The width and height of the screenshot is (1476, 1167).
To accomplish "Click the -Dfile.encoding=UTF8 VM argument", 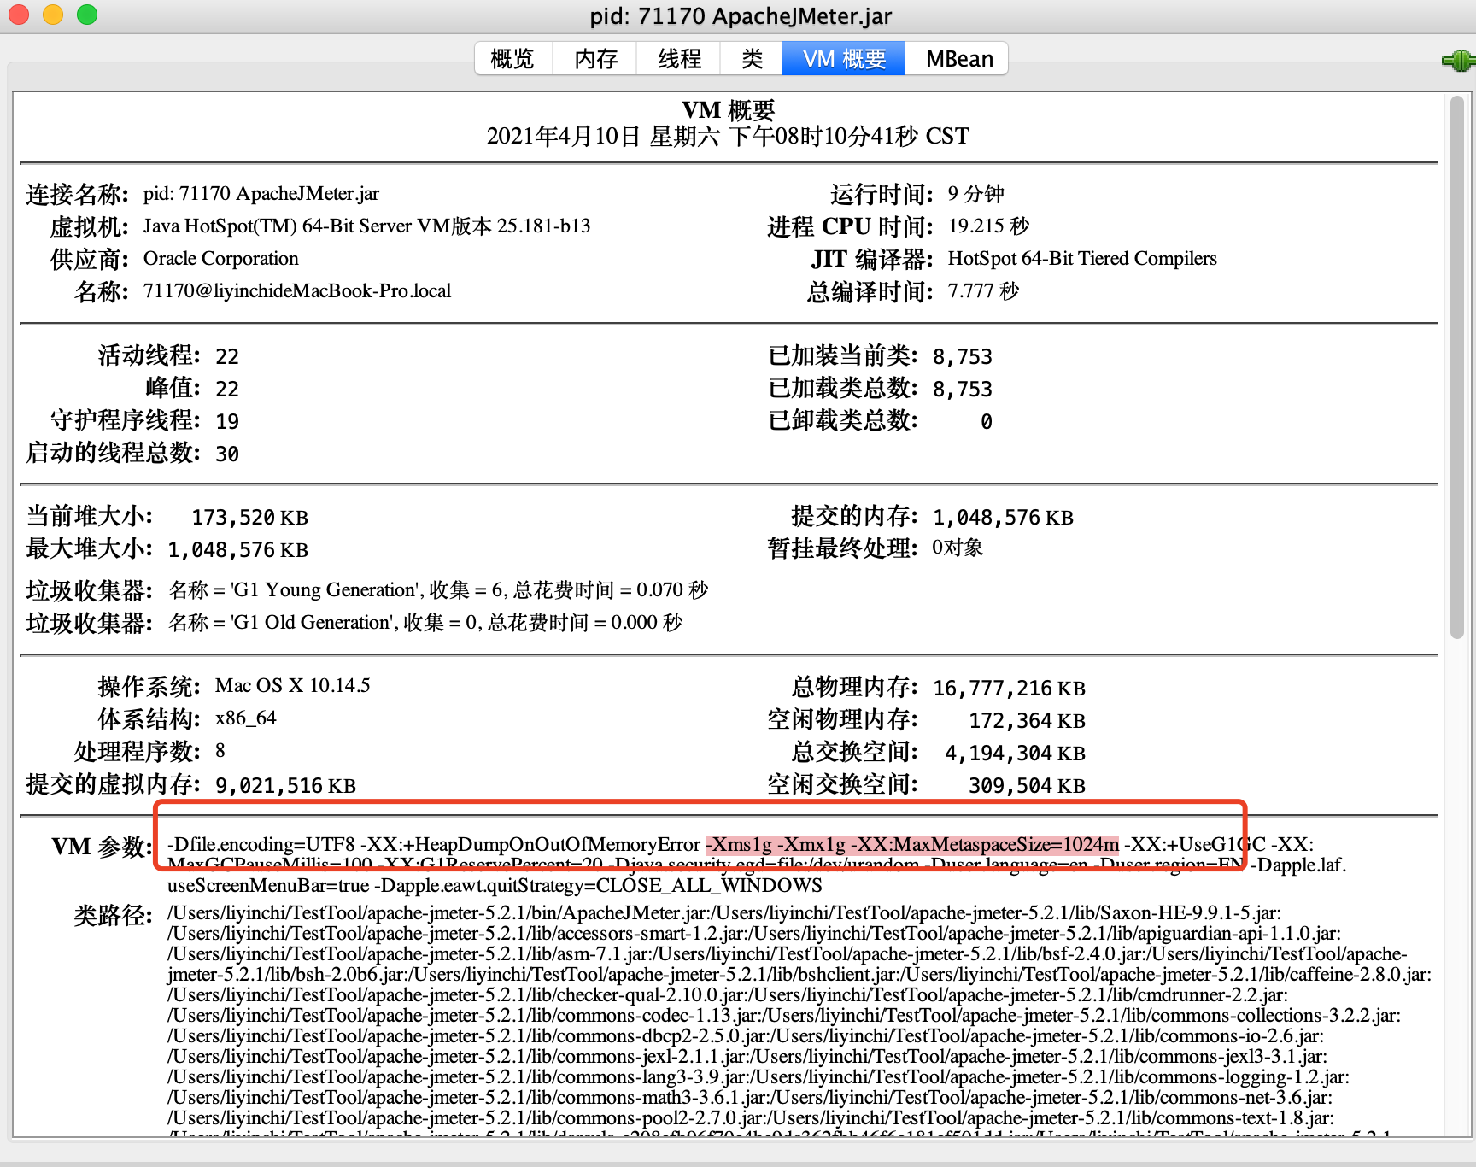I will (261, 845).
